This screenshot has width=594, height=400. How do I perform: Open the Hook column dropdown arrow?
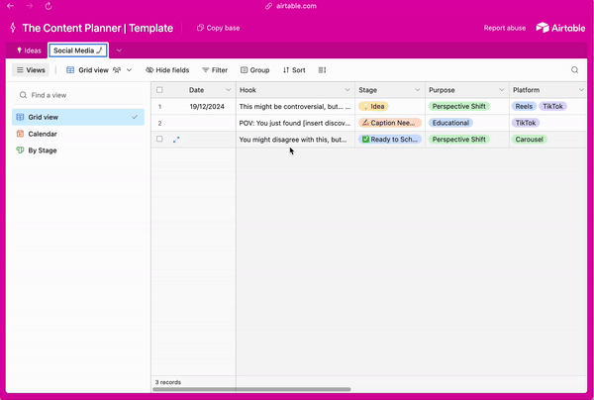346,90
